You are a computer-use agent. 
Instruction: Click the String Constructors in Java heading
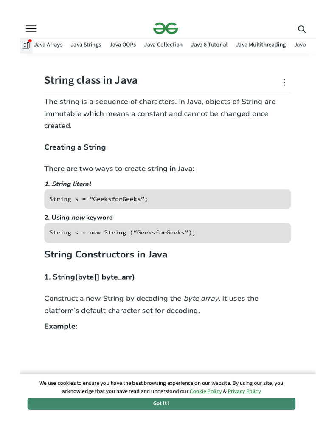pos(106,254)
